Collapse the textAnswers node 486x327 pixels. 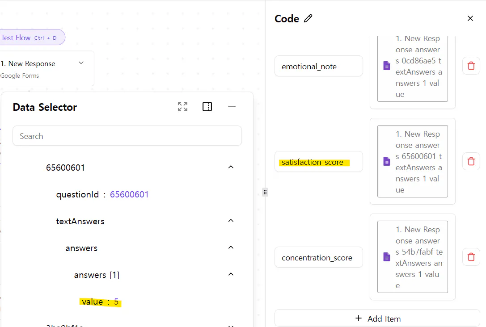pyautogui.click(x=231, y=221)
